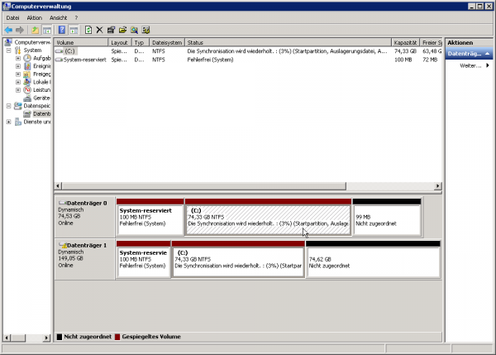The width and height of the screenshot is (496, 355).
Task: Collapse the Datenspeicher tree node
Action: (8, 106)
